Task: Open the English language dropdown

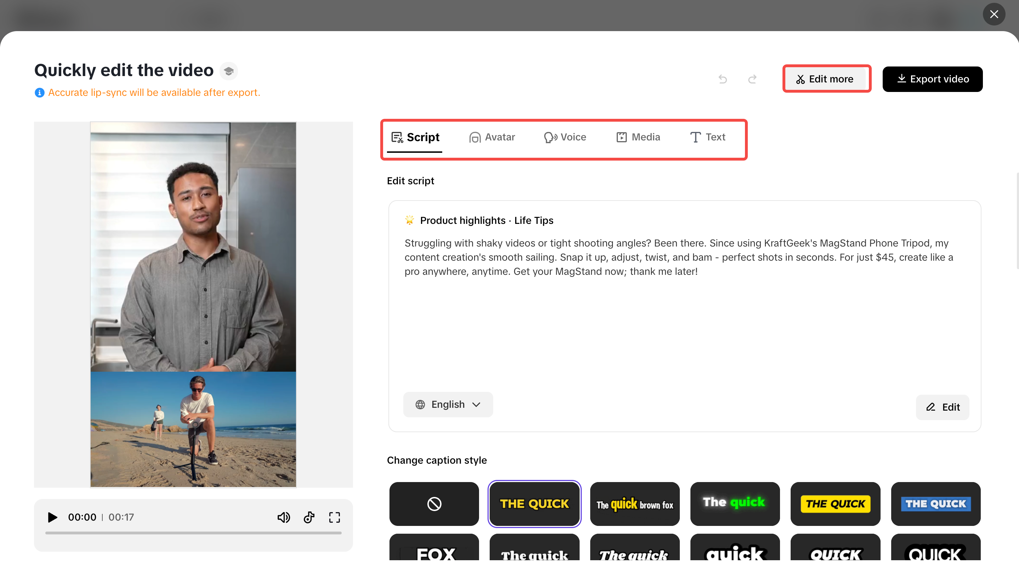Action: (x=448, y=404)
